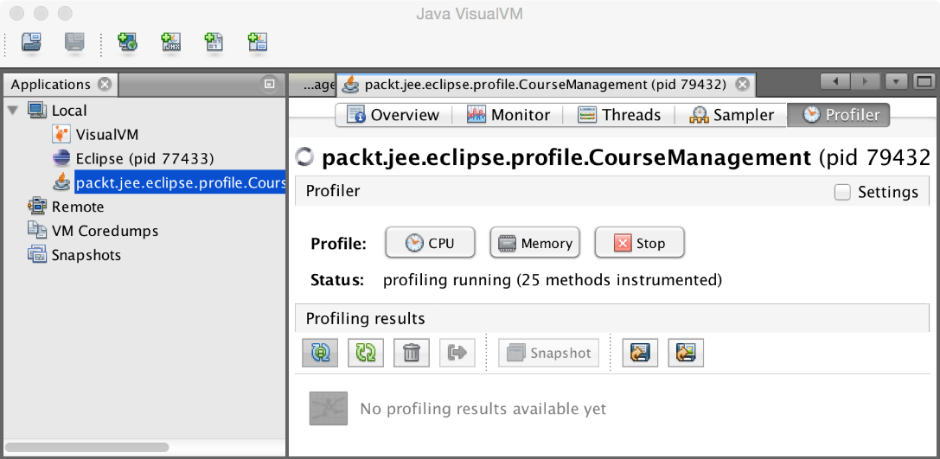Click the Java icon beside packt.jee.eclipse.profile entry
This screenshot has width=940, height=459.
(61, 182)
